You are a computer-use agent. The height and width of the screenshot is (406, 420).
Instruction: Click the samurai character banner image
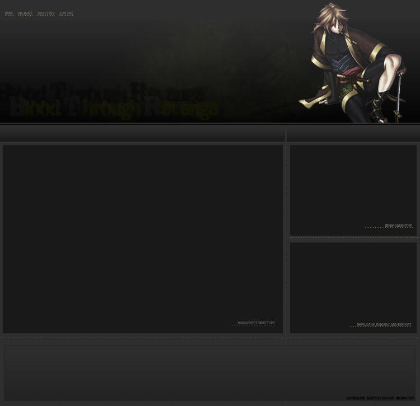(x=353, y=63)
